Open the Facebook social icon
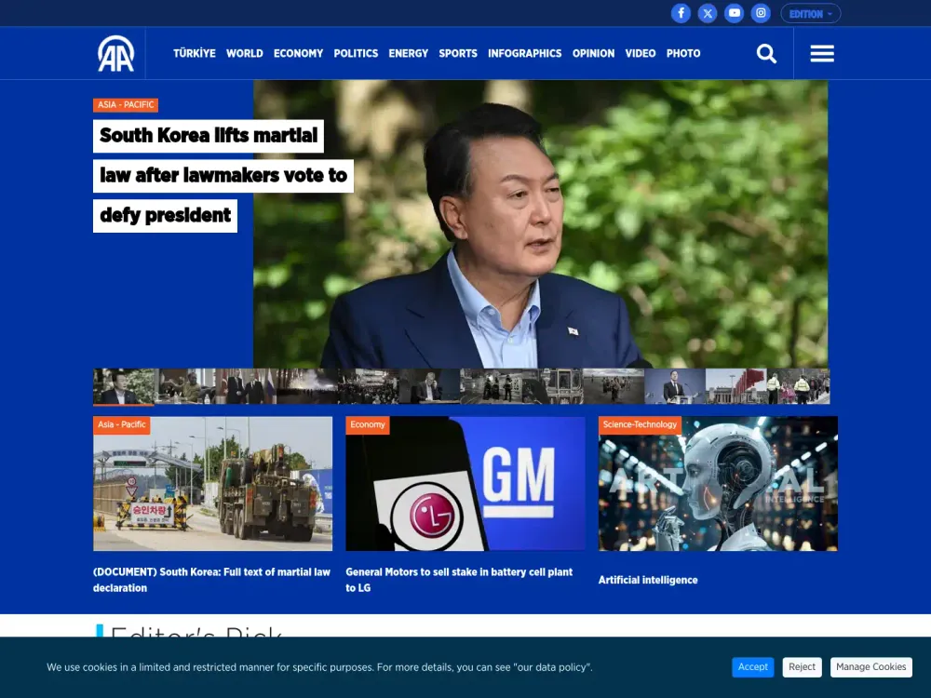 (x=681, y=13)
